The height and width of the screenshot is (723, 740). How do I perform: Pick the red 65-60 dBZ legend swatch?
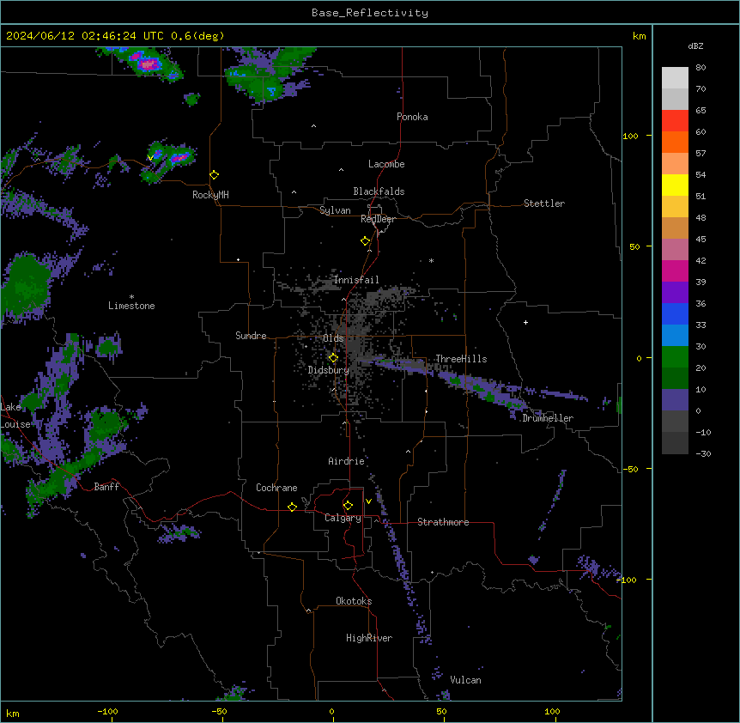coord(675,120)
